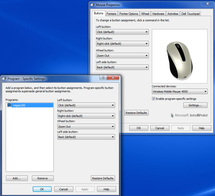This screenshot has height=196, width=215.
Task: Expand the Connected devices dropdown
Action: 180,92
